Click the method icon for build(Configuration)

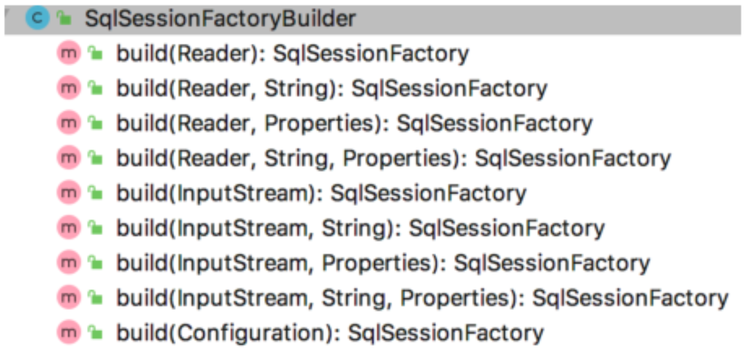68,333
